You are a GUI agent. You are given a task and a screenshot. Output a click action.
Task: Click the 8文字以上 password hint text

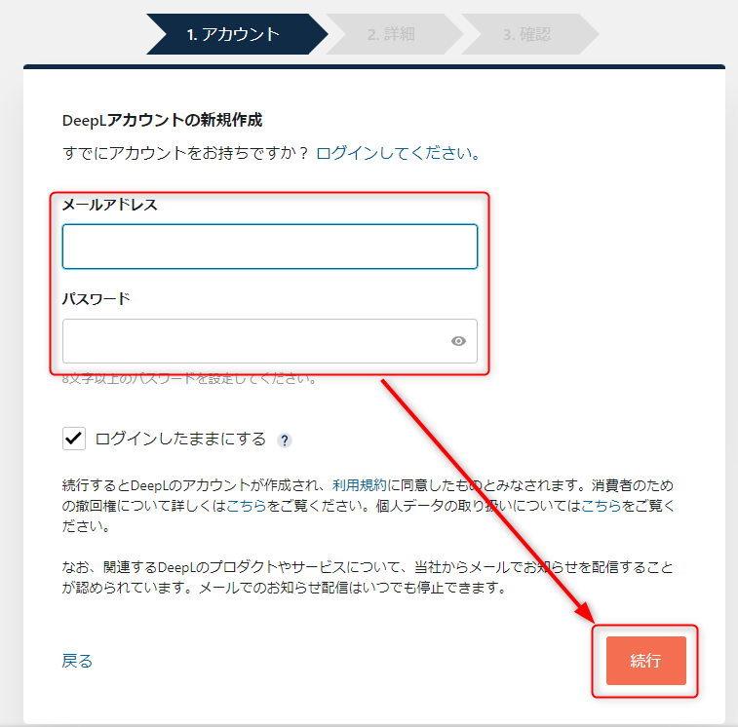click(190, 379)
